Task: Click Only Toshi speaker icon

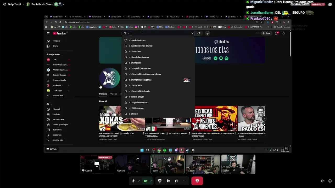Action: 4,4
